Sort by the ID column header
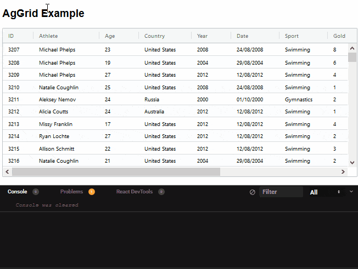 point(11,36)
